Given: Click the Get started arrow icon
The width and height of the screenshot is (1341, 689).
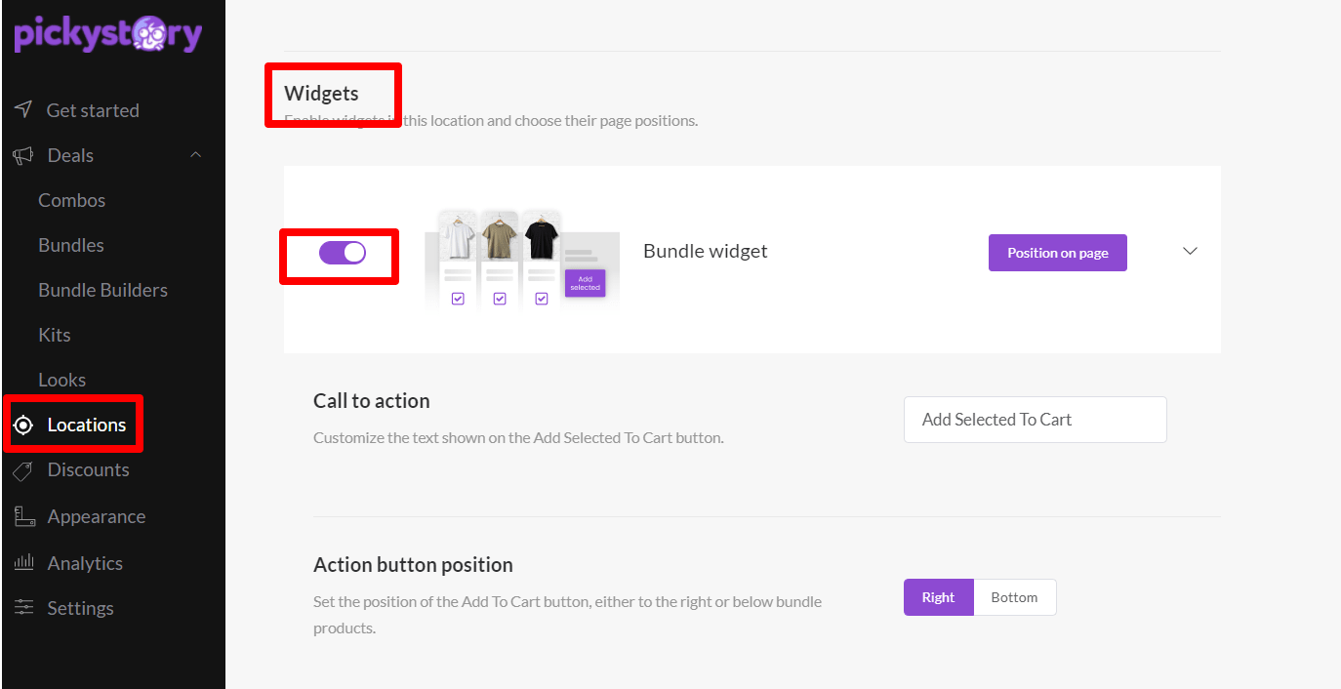Looking at the screenshot, I should 23,109.
